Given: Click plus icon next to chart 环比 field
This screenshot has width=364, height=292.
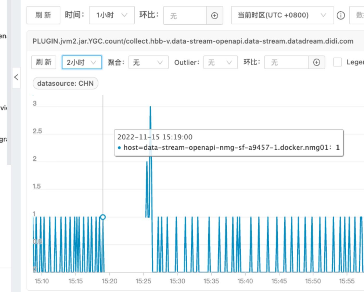Looking at the screenshot, I should coord(316,62).
